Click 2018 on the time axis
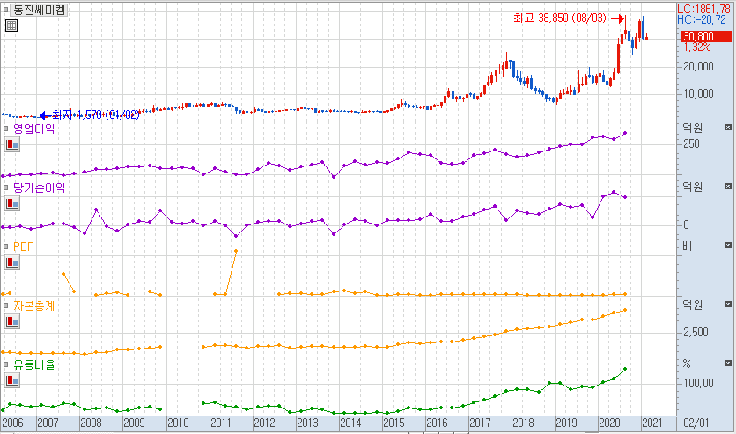 click(523, 423)
